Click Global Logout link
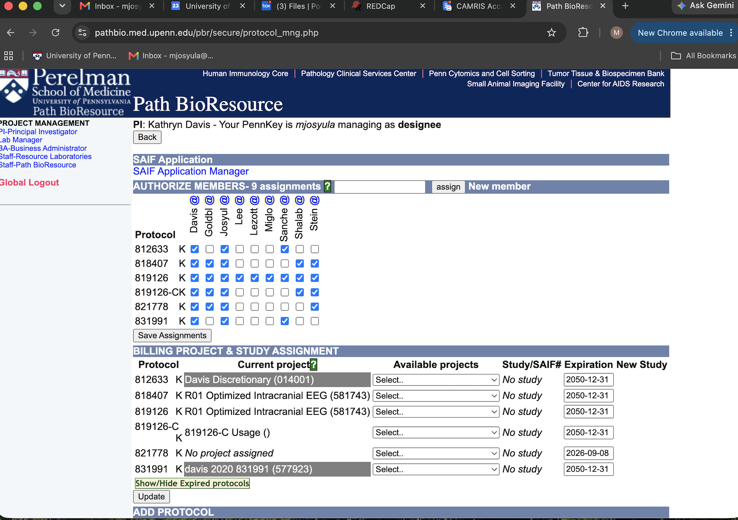This screenshot has width=738, height=520. pos(29,182)
